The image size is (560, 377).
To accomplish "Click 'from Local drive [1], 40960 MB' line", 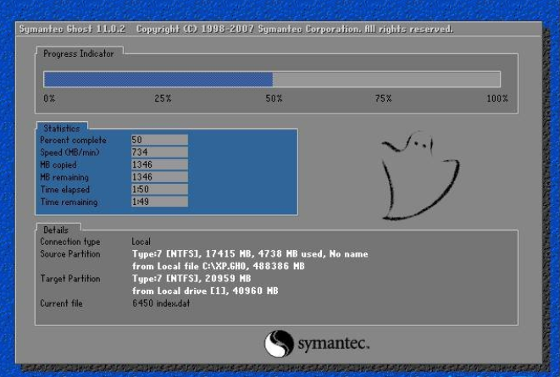I will (x=205, y=291).
